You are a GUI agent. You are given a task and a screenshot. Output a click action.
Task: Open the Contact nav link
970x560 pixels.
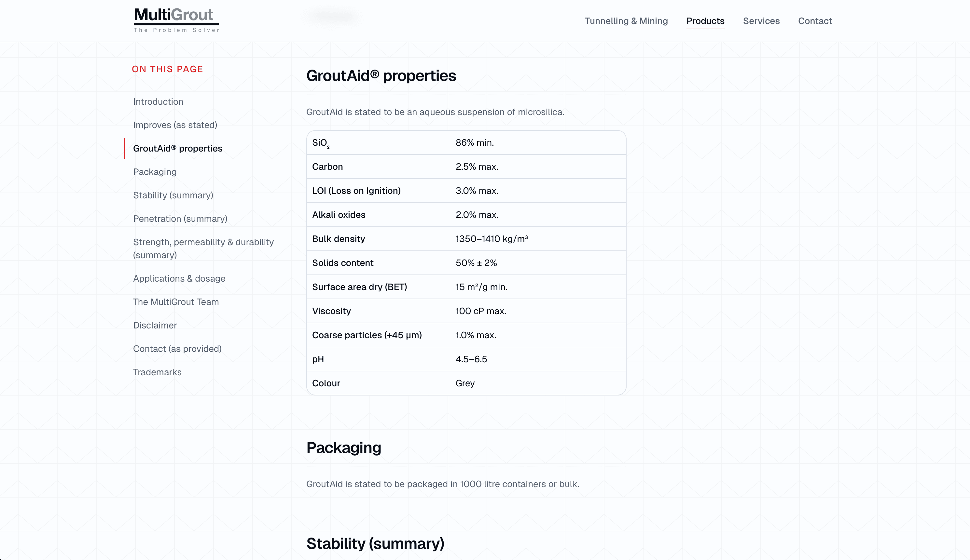pyautogui.click(x=815, y=21)
